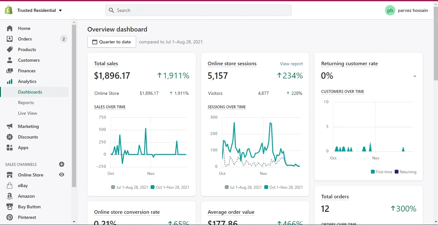Open the Customers person icon
Viewport: 438px width, 225px height.
10,60
